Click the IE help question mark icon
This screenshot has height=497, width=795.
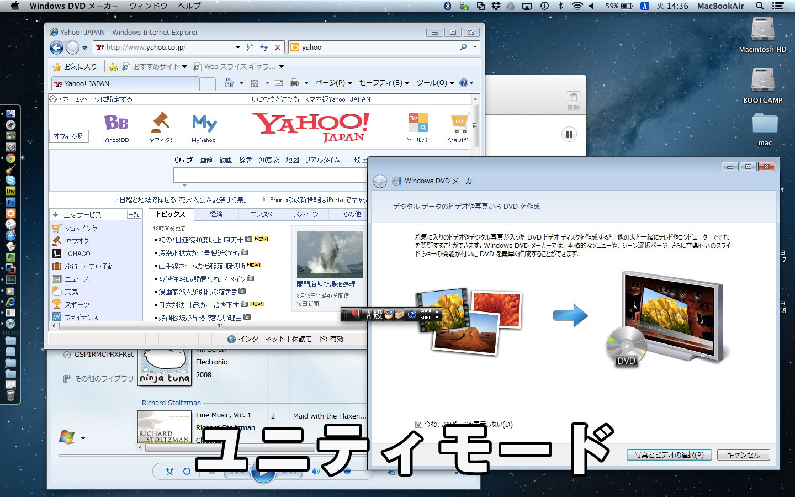[464, 83]
